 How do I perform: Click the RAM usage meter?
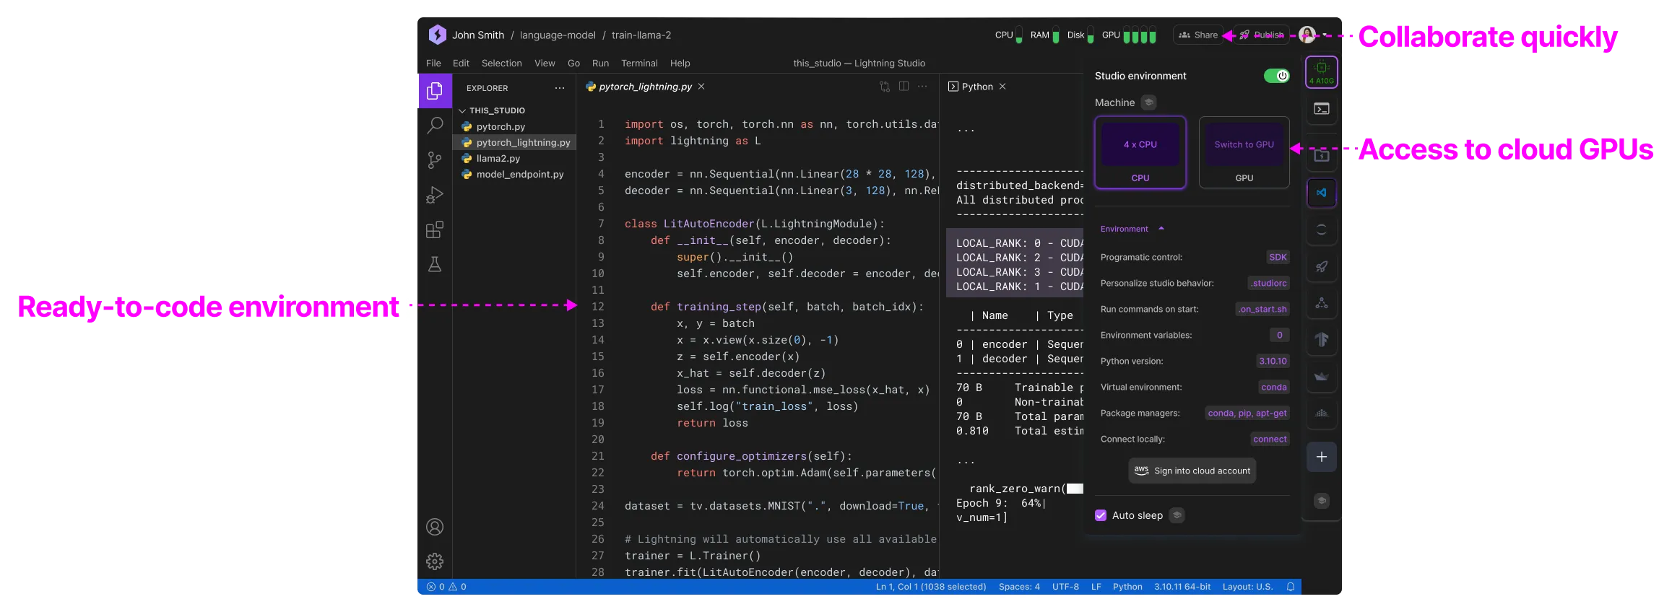tap(1056, 35)
